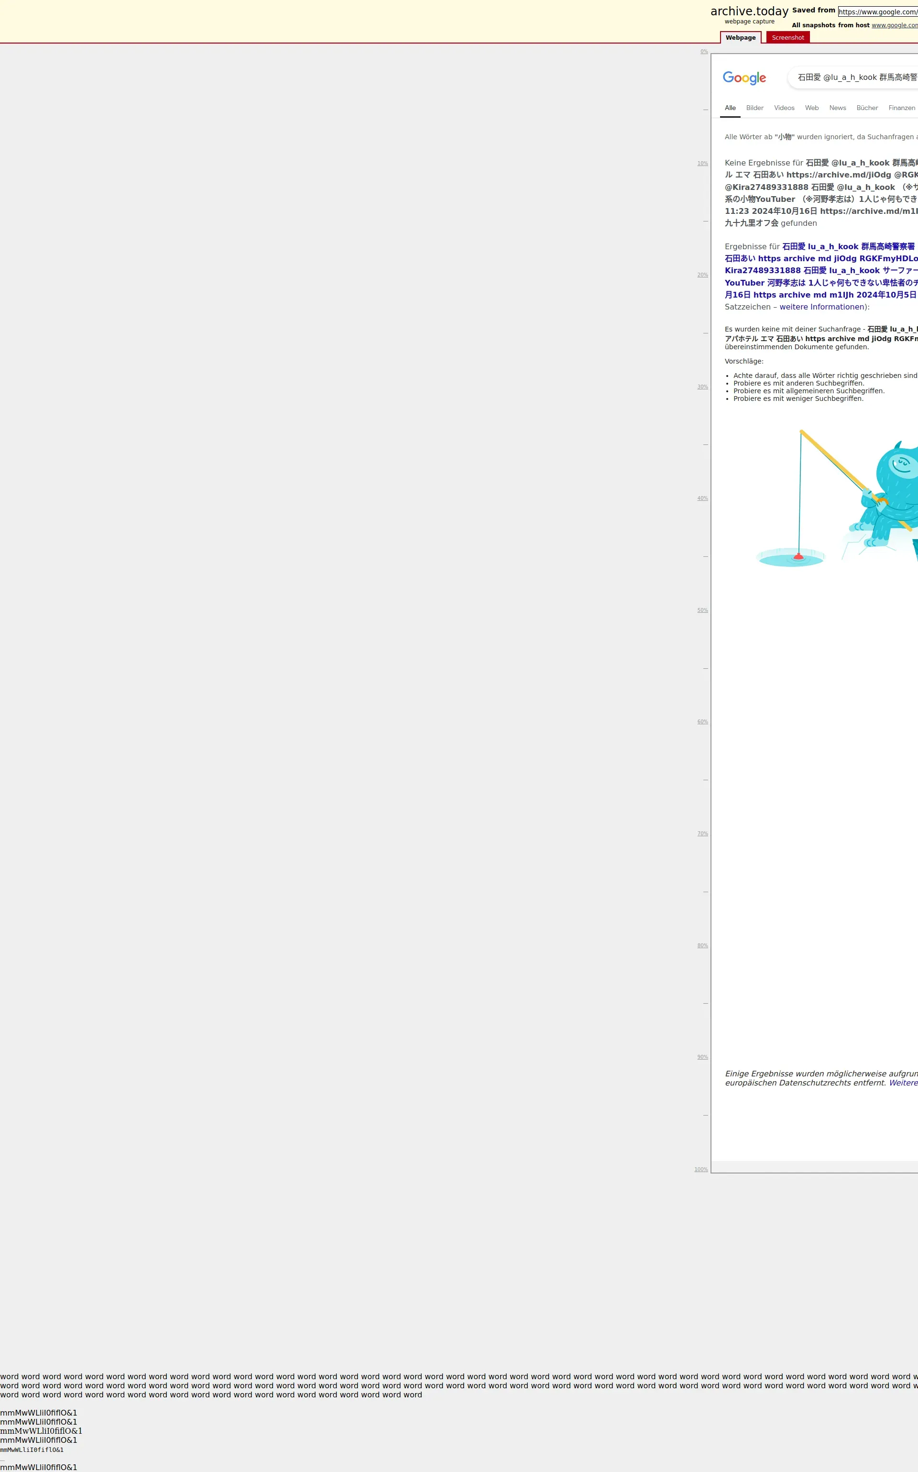The height and width of the screenshot is (1472, 918).
Task: Jump to the 80% page marker
Action: pos(702,946)
